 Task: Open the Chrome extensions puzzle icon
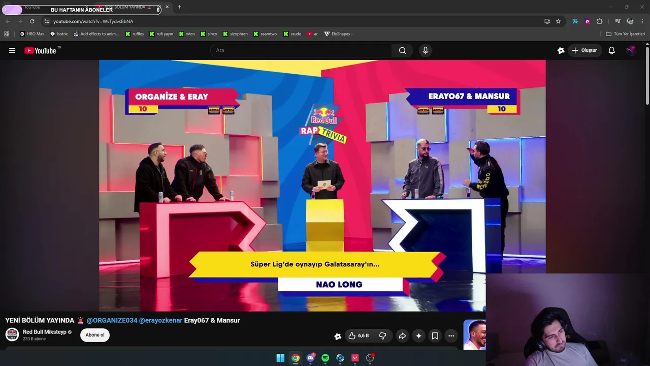tap(600, 21)
